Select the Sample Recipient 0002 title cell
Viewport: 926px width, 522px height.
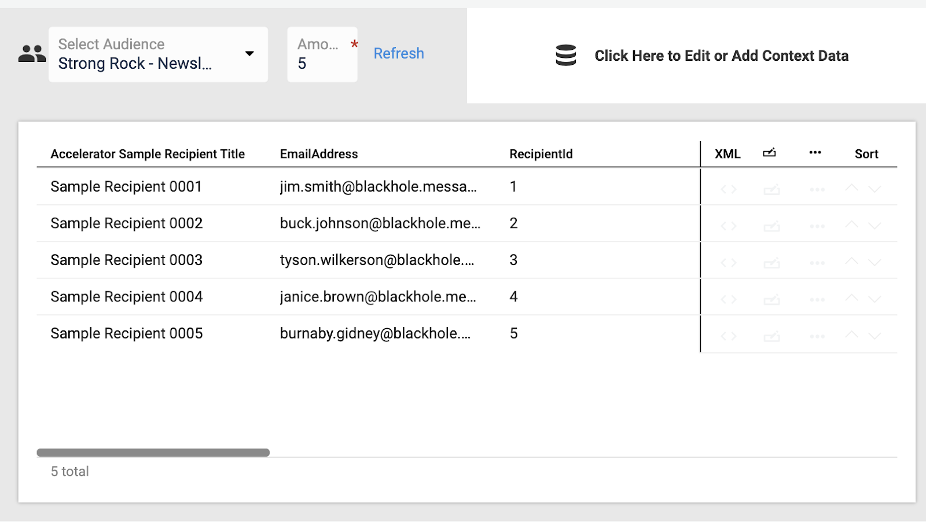[x=127, y=223]
